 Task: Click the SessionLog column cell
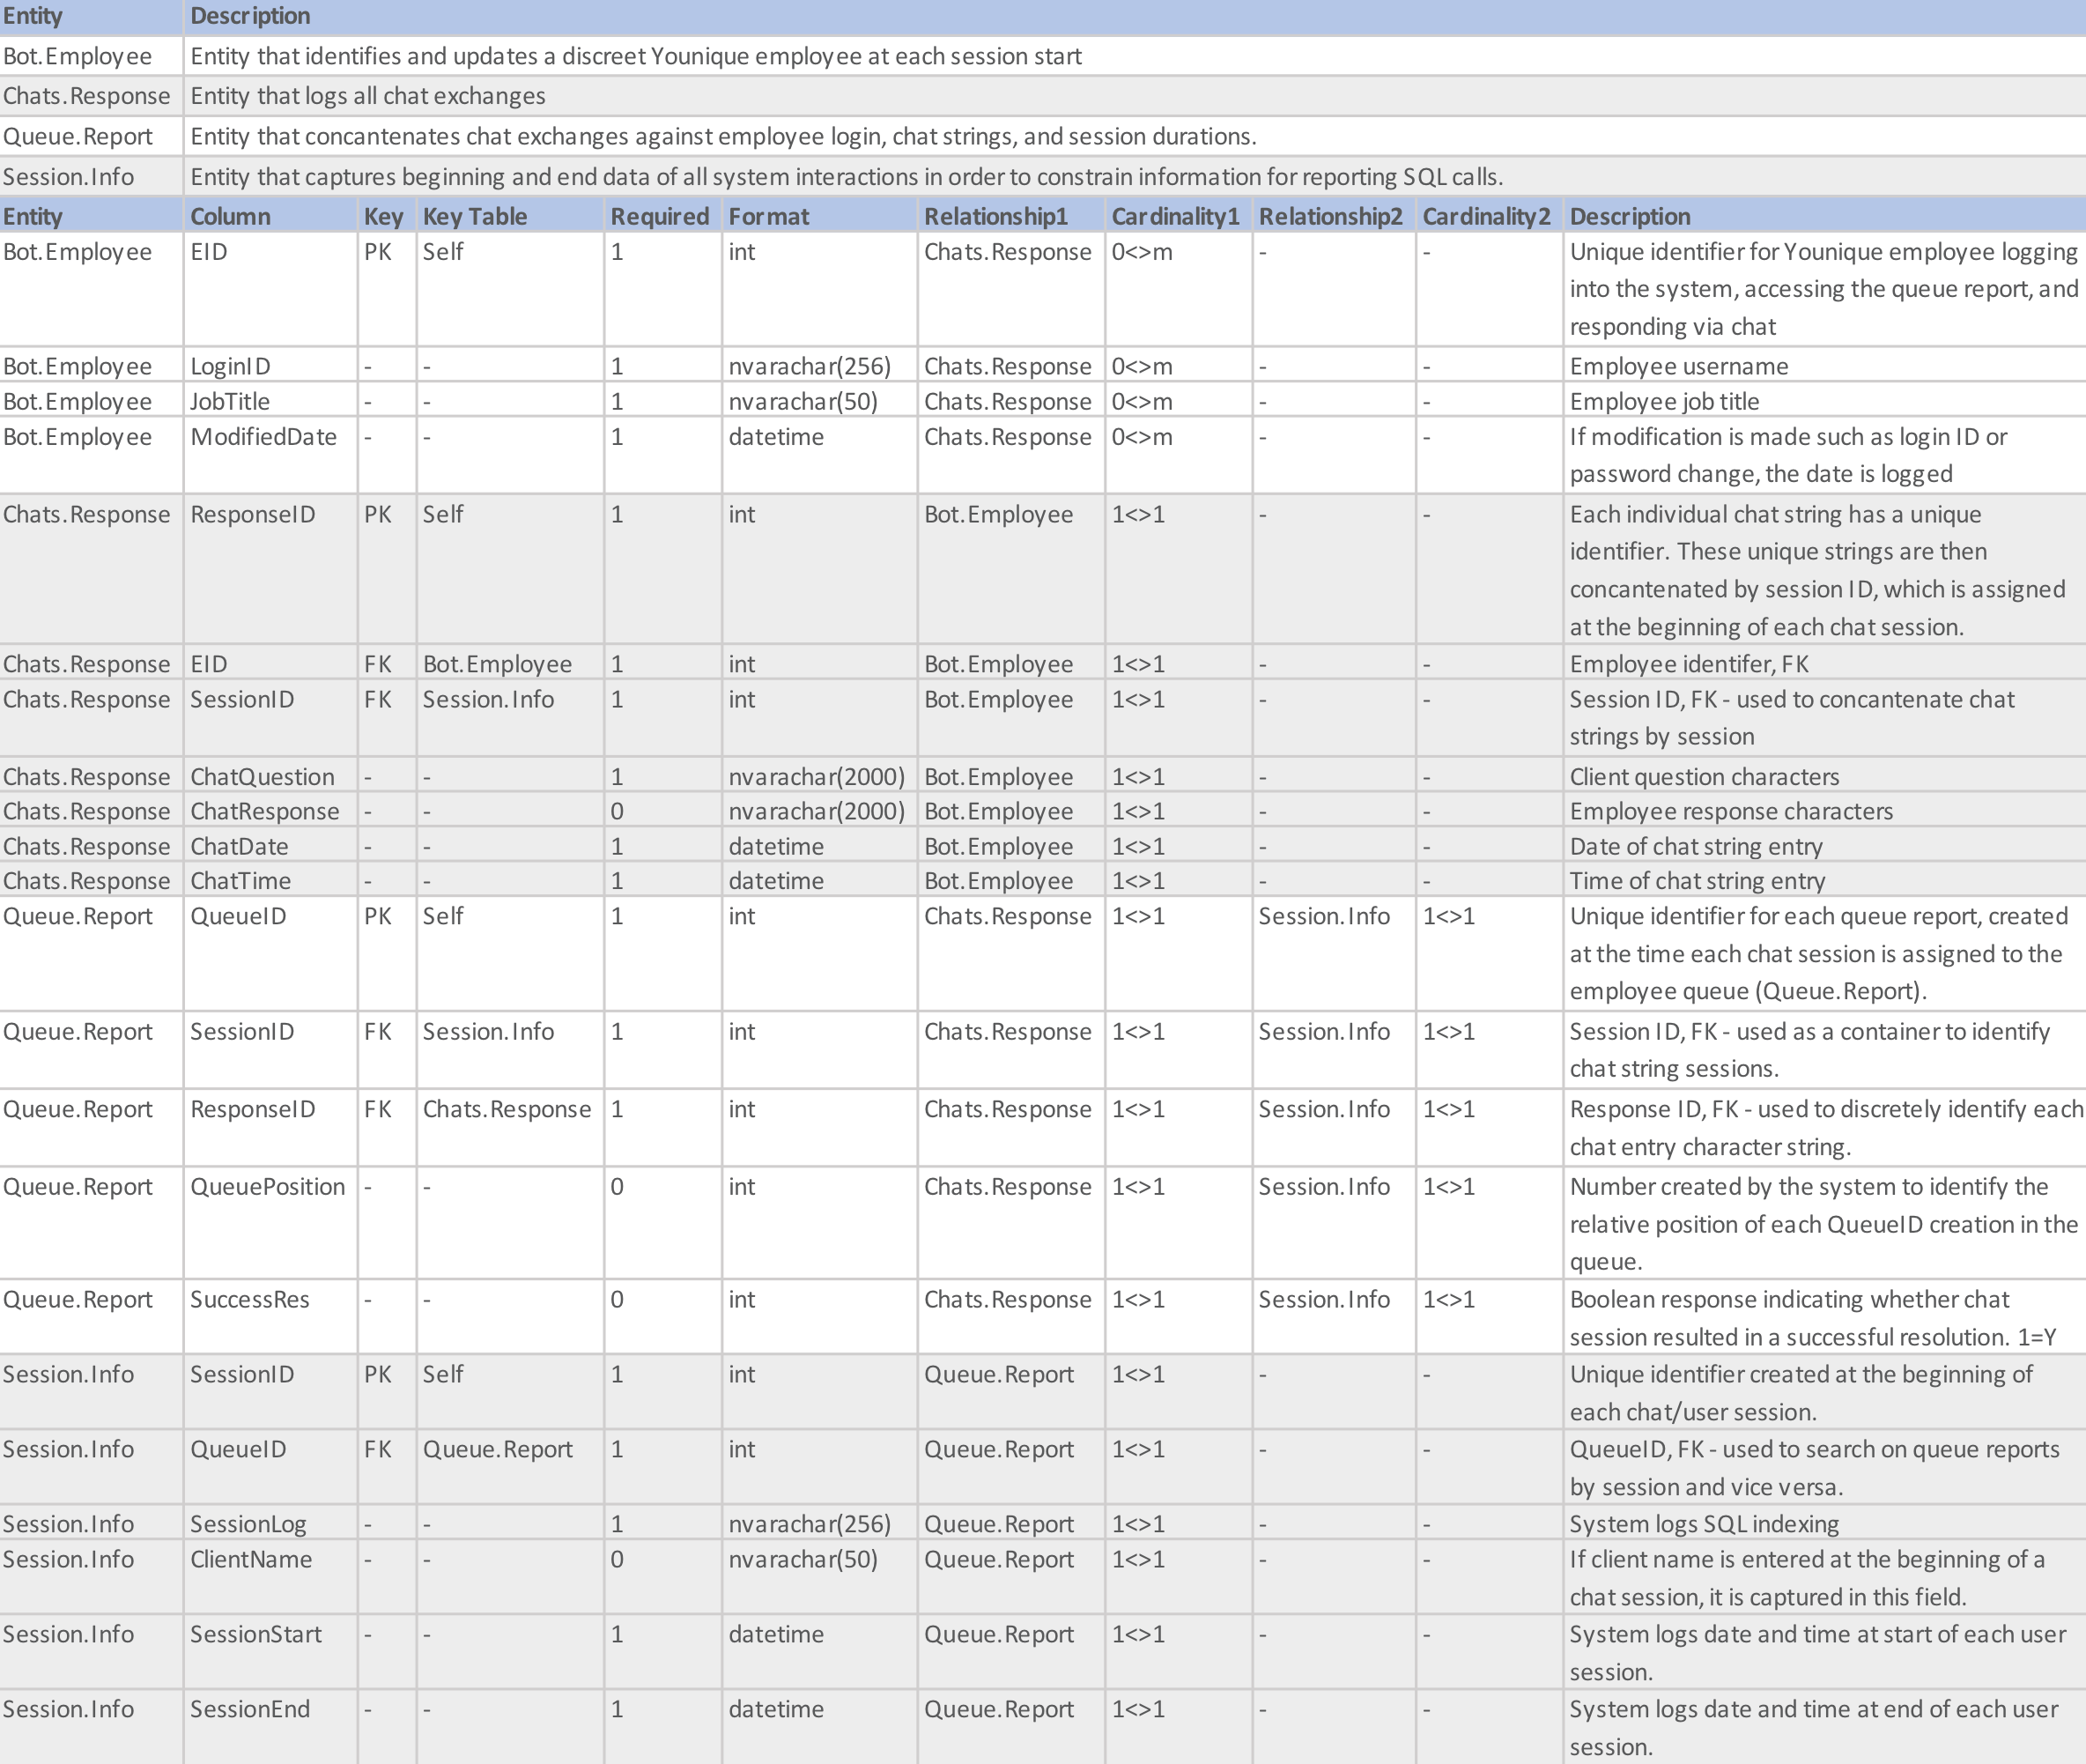270,1523
